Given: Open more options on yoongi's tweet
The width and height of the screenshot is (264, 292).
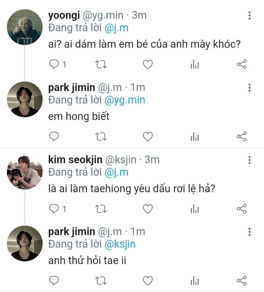Looking at the screenshot, I should [x=249, y=15].
